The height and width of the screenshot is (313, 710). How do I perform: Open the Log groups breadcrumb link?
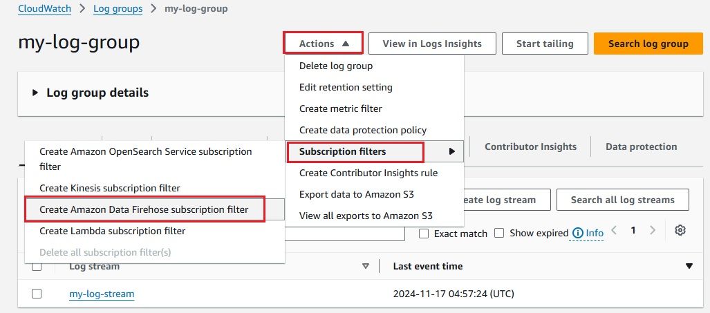118,8
